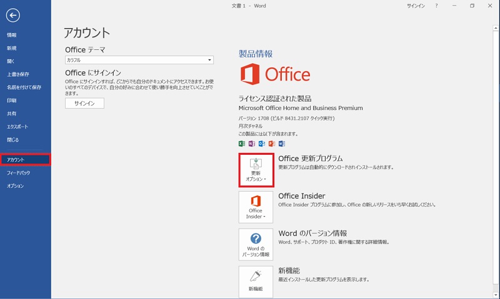Click the scrollbar down arrow
Viewport: 500px width, 299px height.
(496, 295)
